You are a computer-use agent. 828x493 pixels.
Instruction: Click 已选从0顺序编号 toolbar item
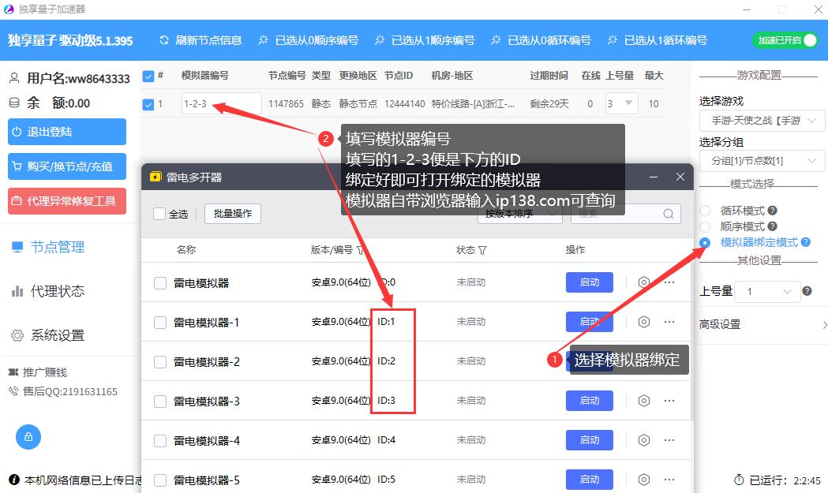pos(309,40)
